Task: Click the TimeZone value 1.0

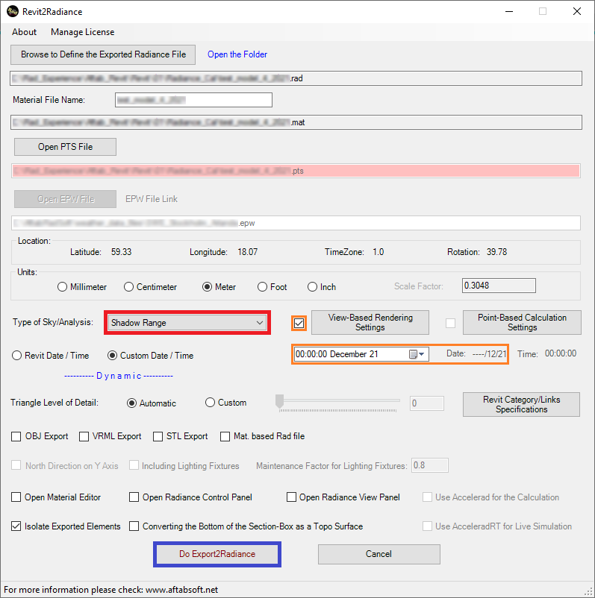Action: (x=378, y=252)
